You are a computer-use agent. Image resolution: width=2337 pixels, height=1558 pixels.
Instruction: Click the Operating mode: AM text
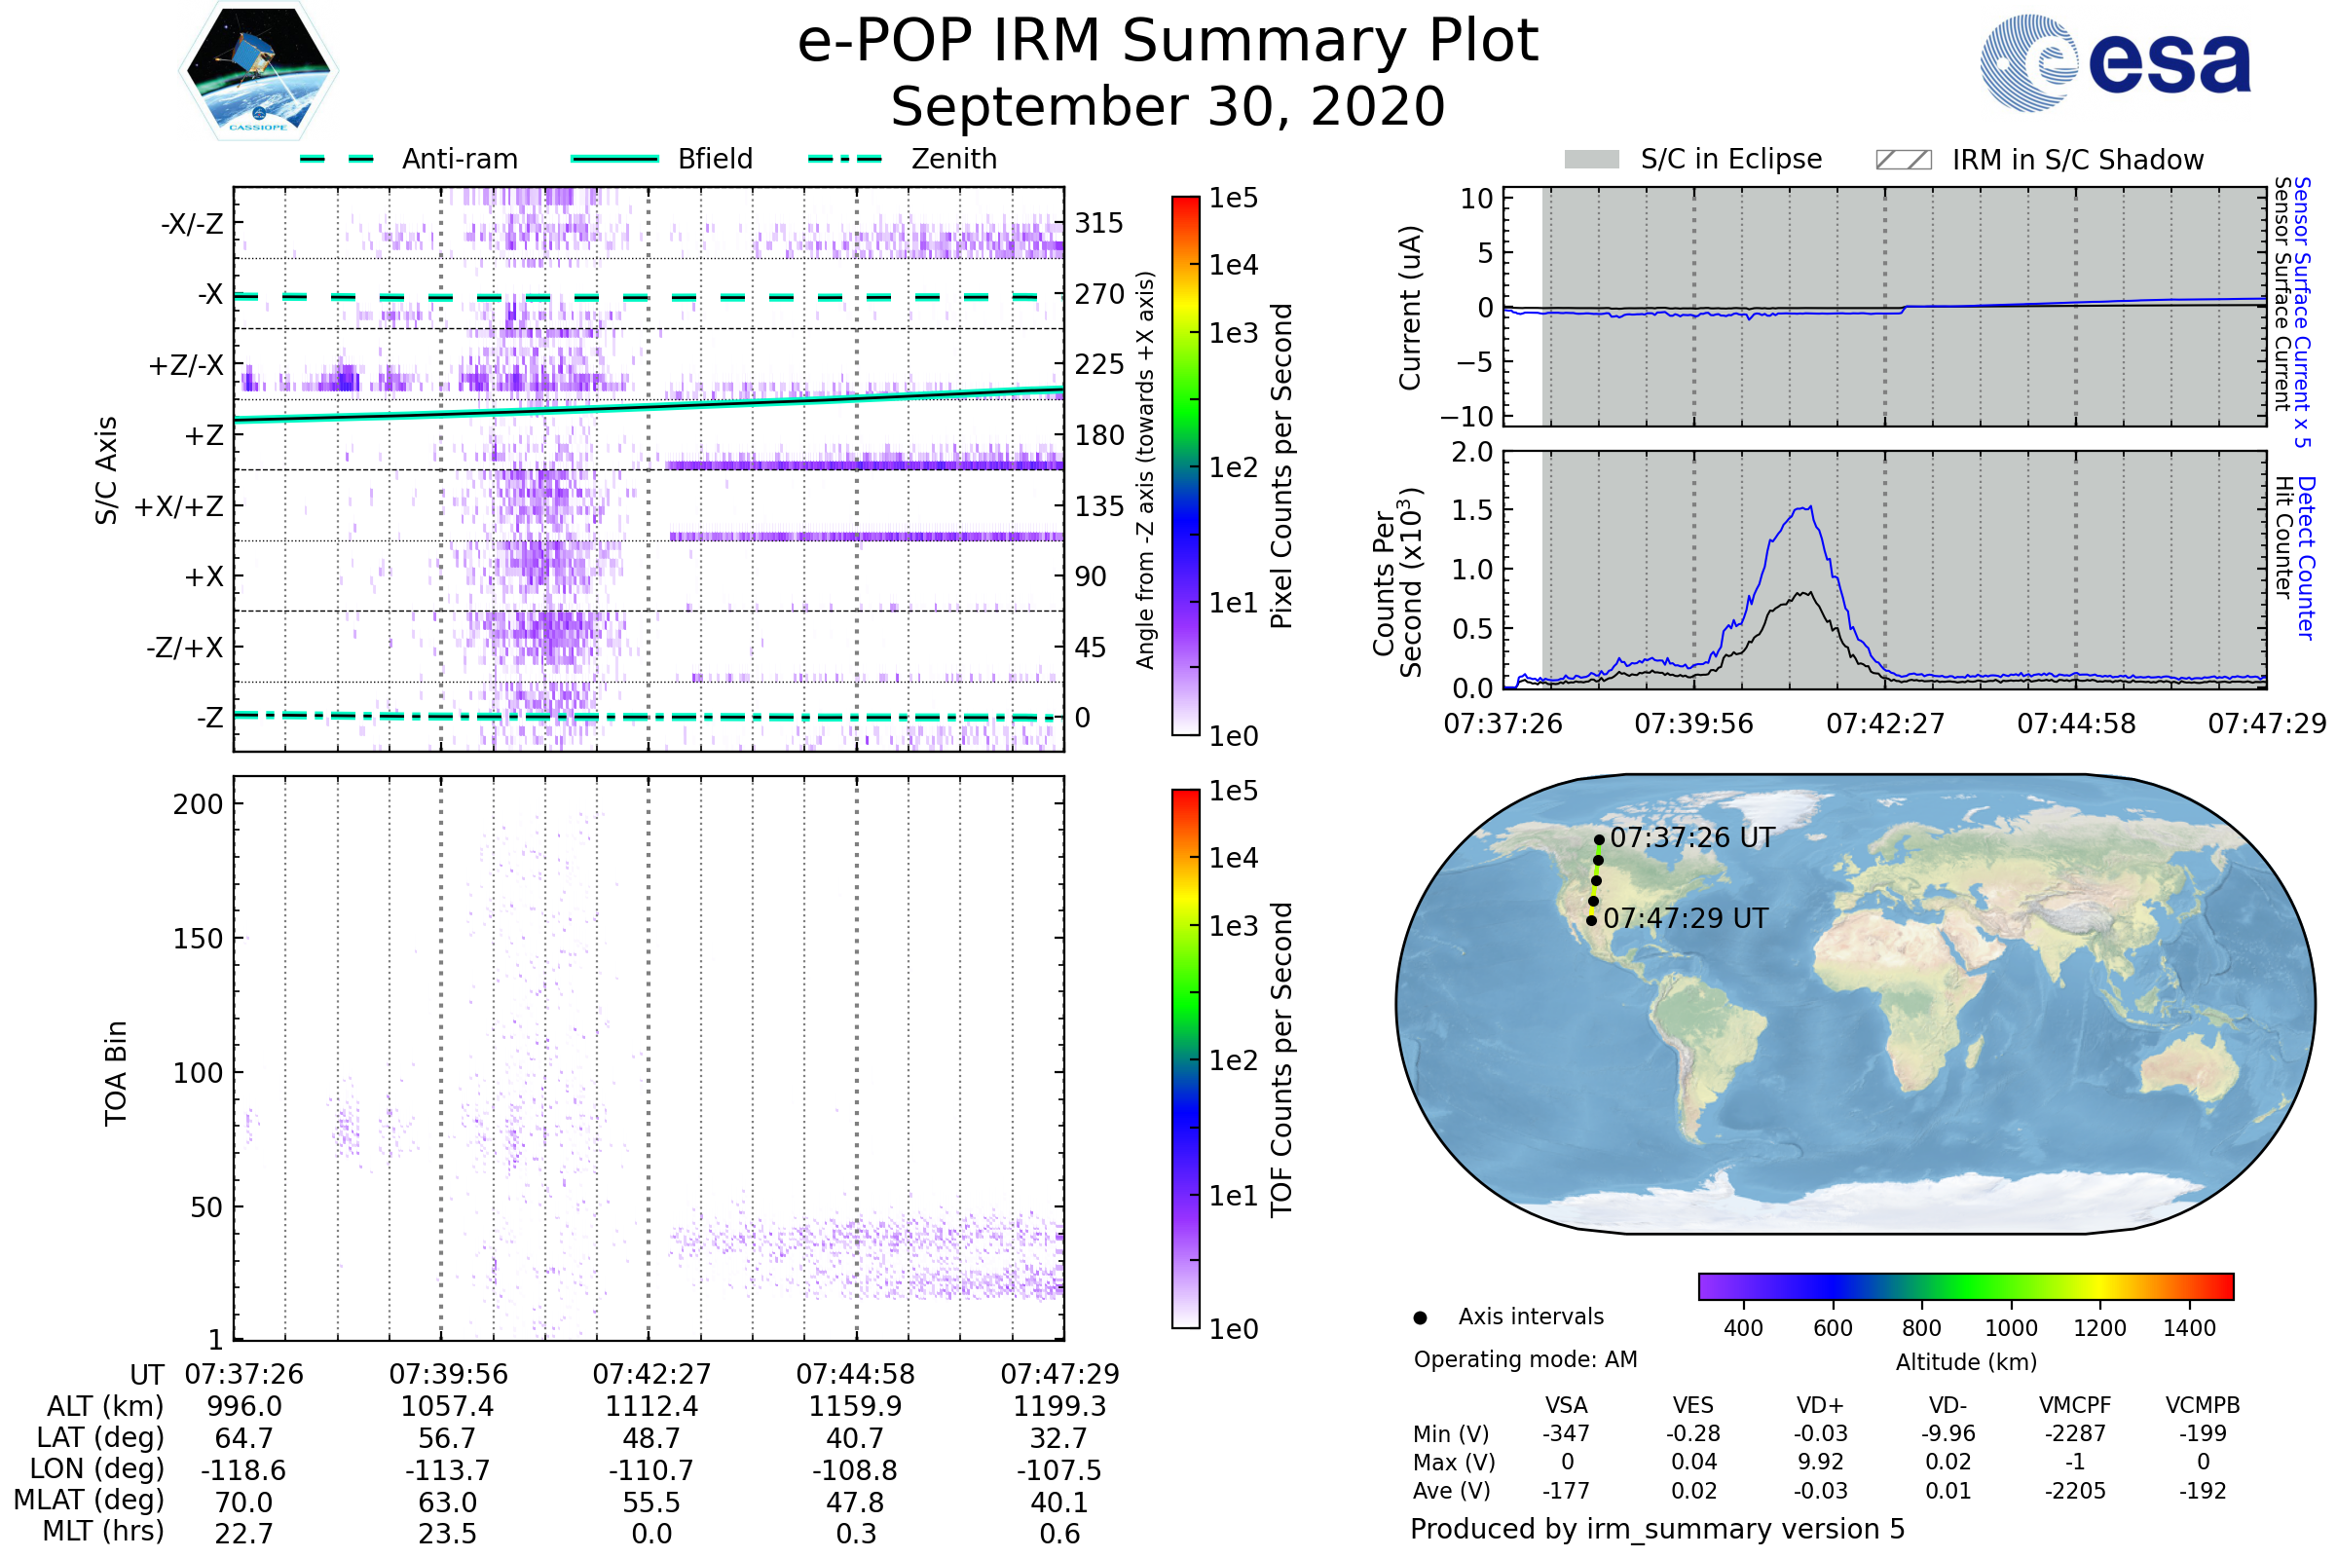(1525, 1359)
